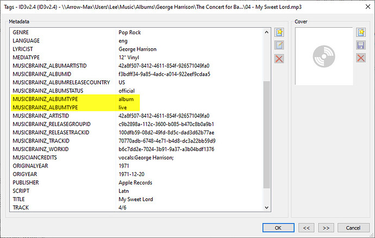
Task: Select the ORIGYEAR row
Action: (x=136, y=174)
